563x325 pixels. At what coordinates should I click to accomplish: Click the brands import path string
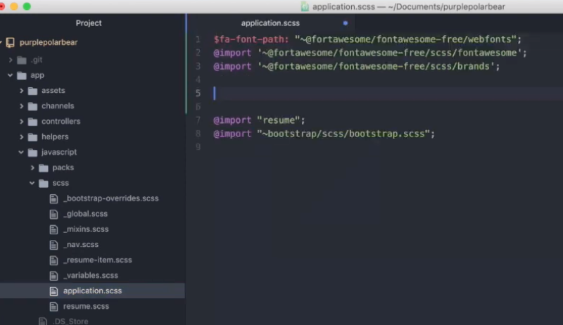(x=376, y=66)
